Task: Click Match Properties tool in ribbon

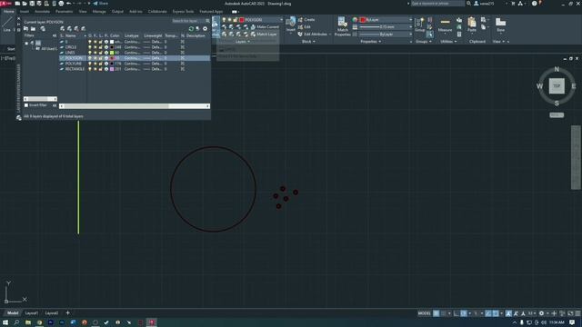Action: click(342, 26)
